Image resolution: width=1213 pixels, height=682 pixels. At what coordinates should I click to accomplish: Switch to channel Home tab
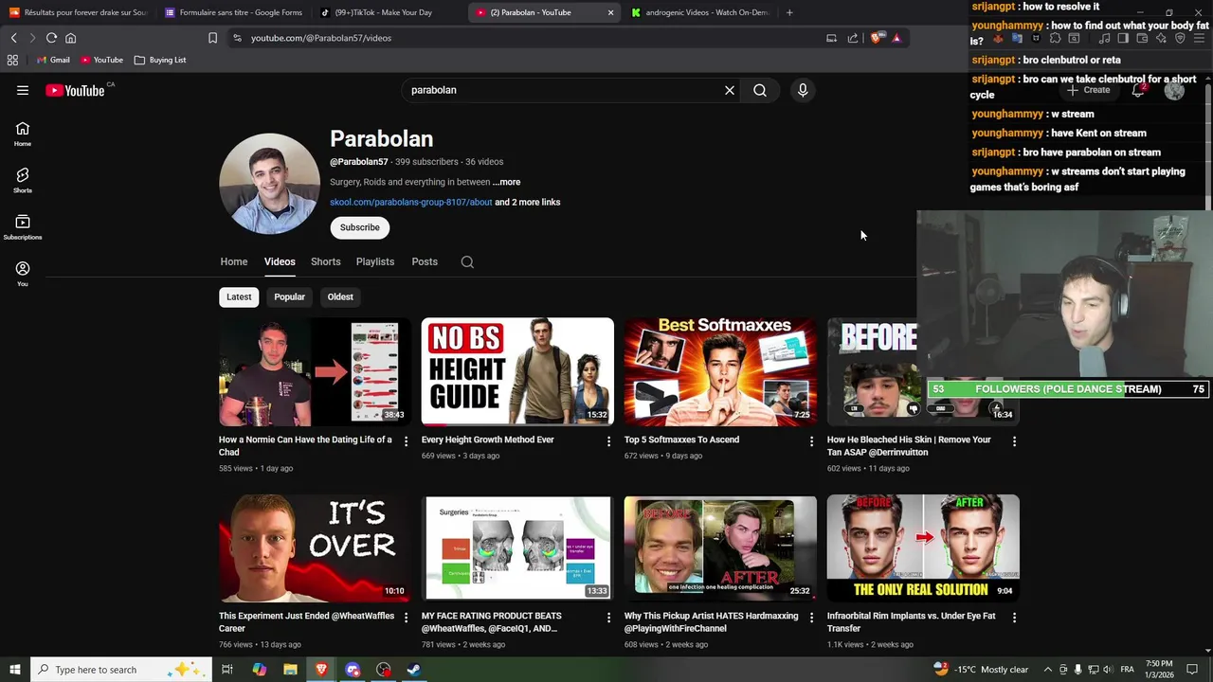(234, 261)
